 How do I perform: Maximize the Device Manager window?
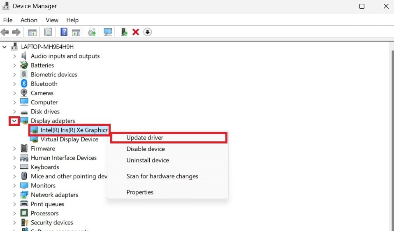tap(362, 6)
